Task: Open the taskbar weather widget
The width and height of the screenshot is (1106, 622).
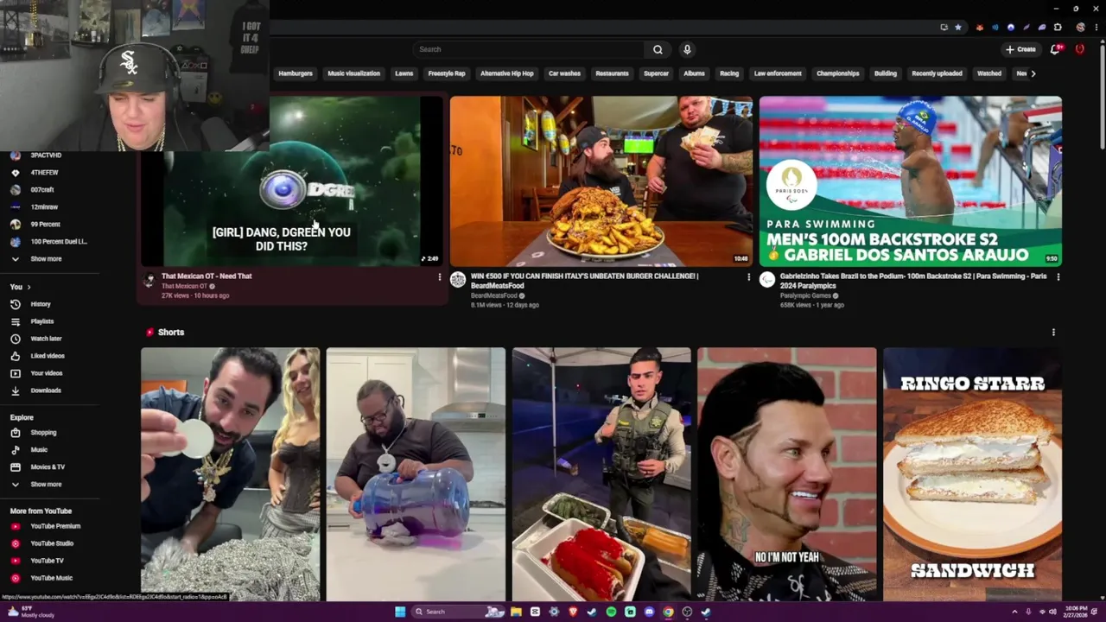Action: 31,612
